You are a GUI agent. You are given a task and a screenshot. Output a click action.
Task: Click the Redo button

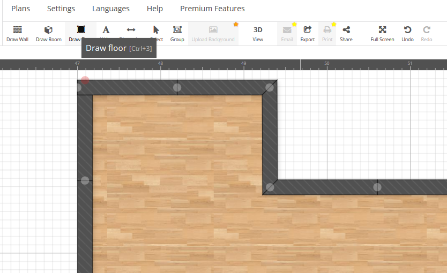[x=427, y=34]
